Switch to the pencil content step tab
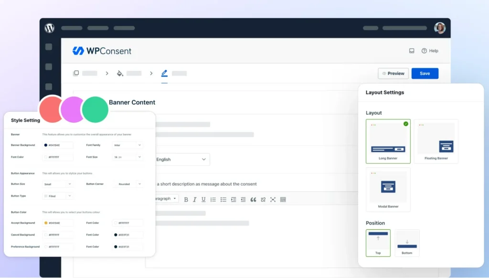 coord(164,74)
